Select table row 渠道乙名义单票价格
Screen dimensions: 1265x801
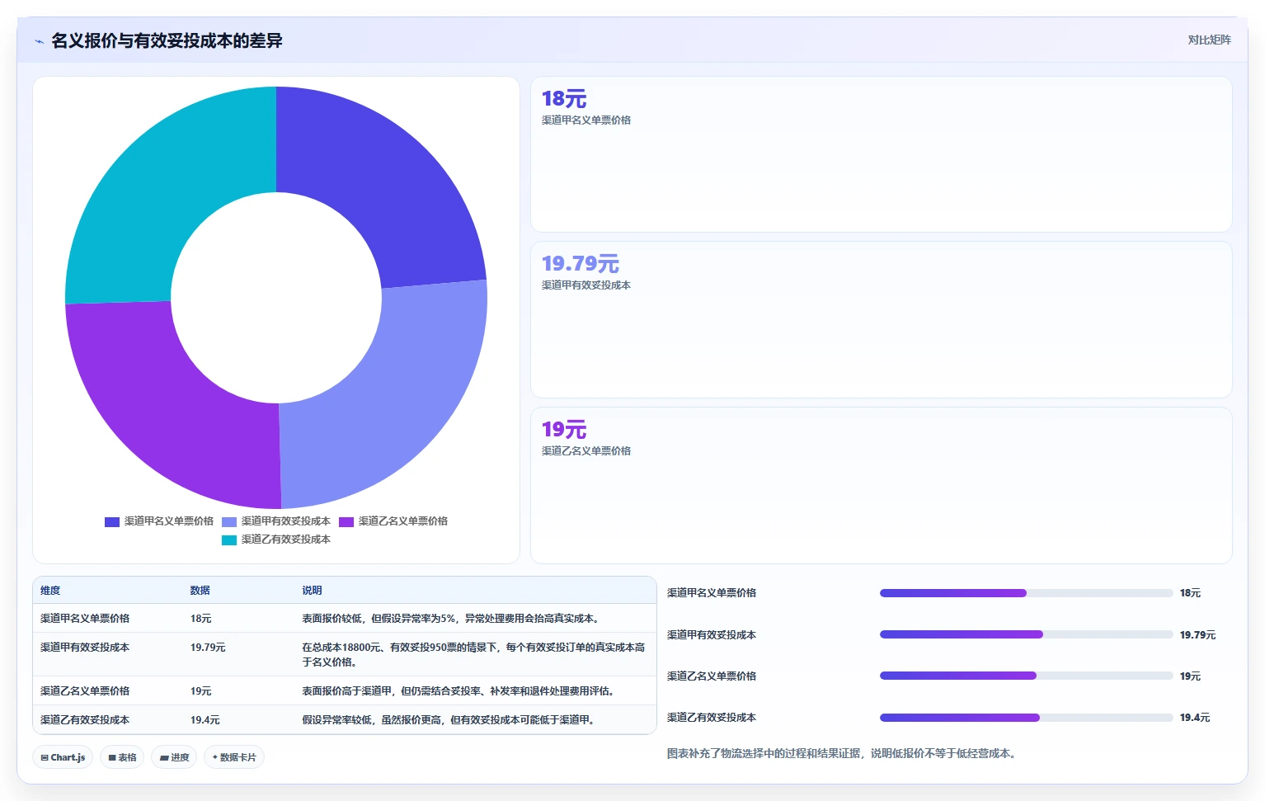[x=345, y=690]
